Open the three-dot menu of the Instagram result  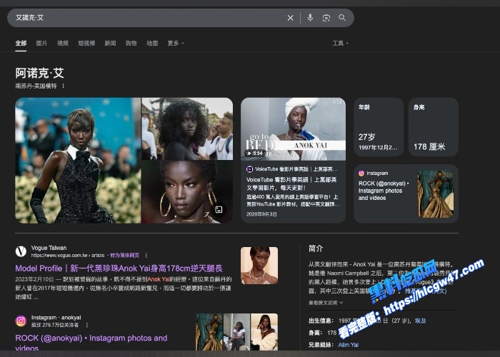point(86,325)
